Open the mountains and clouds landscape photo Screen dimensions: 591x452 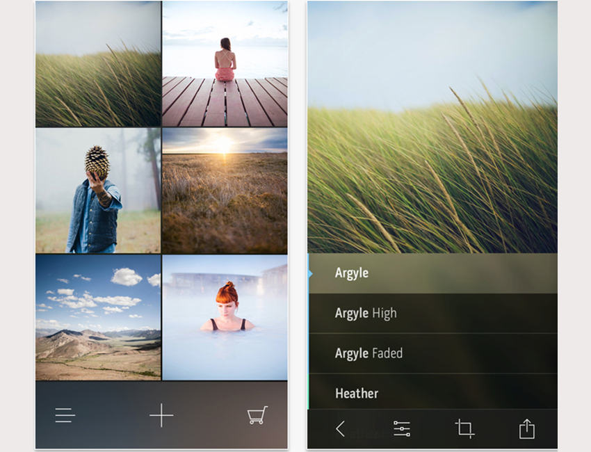pos(98,317)
